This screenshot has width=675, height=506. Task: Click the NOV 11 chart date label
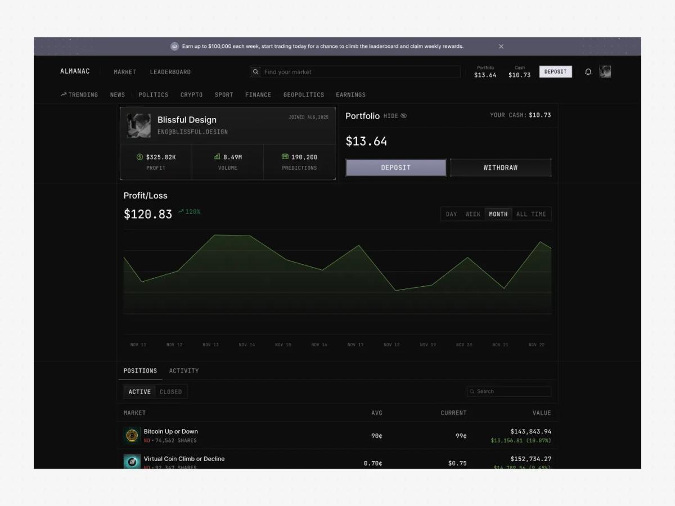point(138,345)
